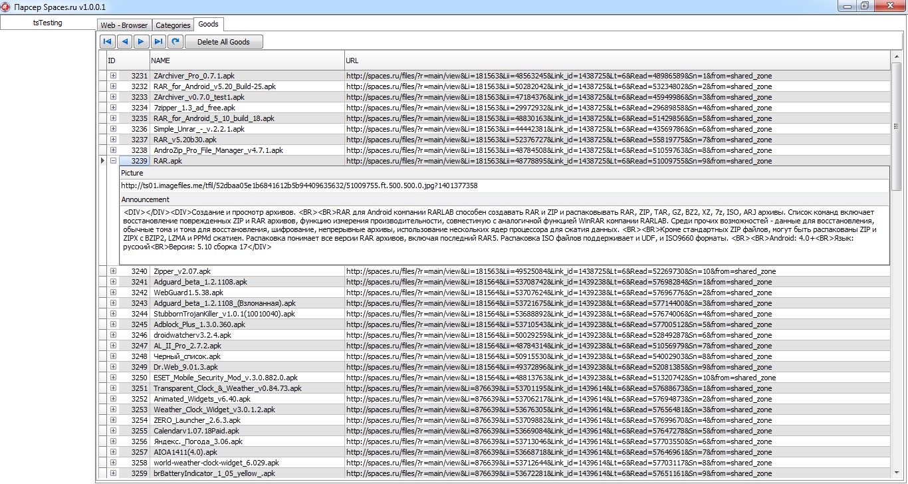Viewport: 908px width, 484px height.
Task: Collapse the expanded row 3239 RAR.apk
Action: 113,161
